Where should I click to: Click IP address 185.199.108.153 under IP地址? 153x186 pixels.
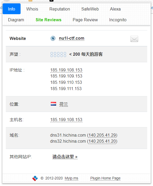coord(66,70)
